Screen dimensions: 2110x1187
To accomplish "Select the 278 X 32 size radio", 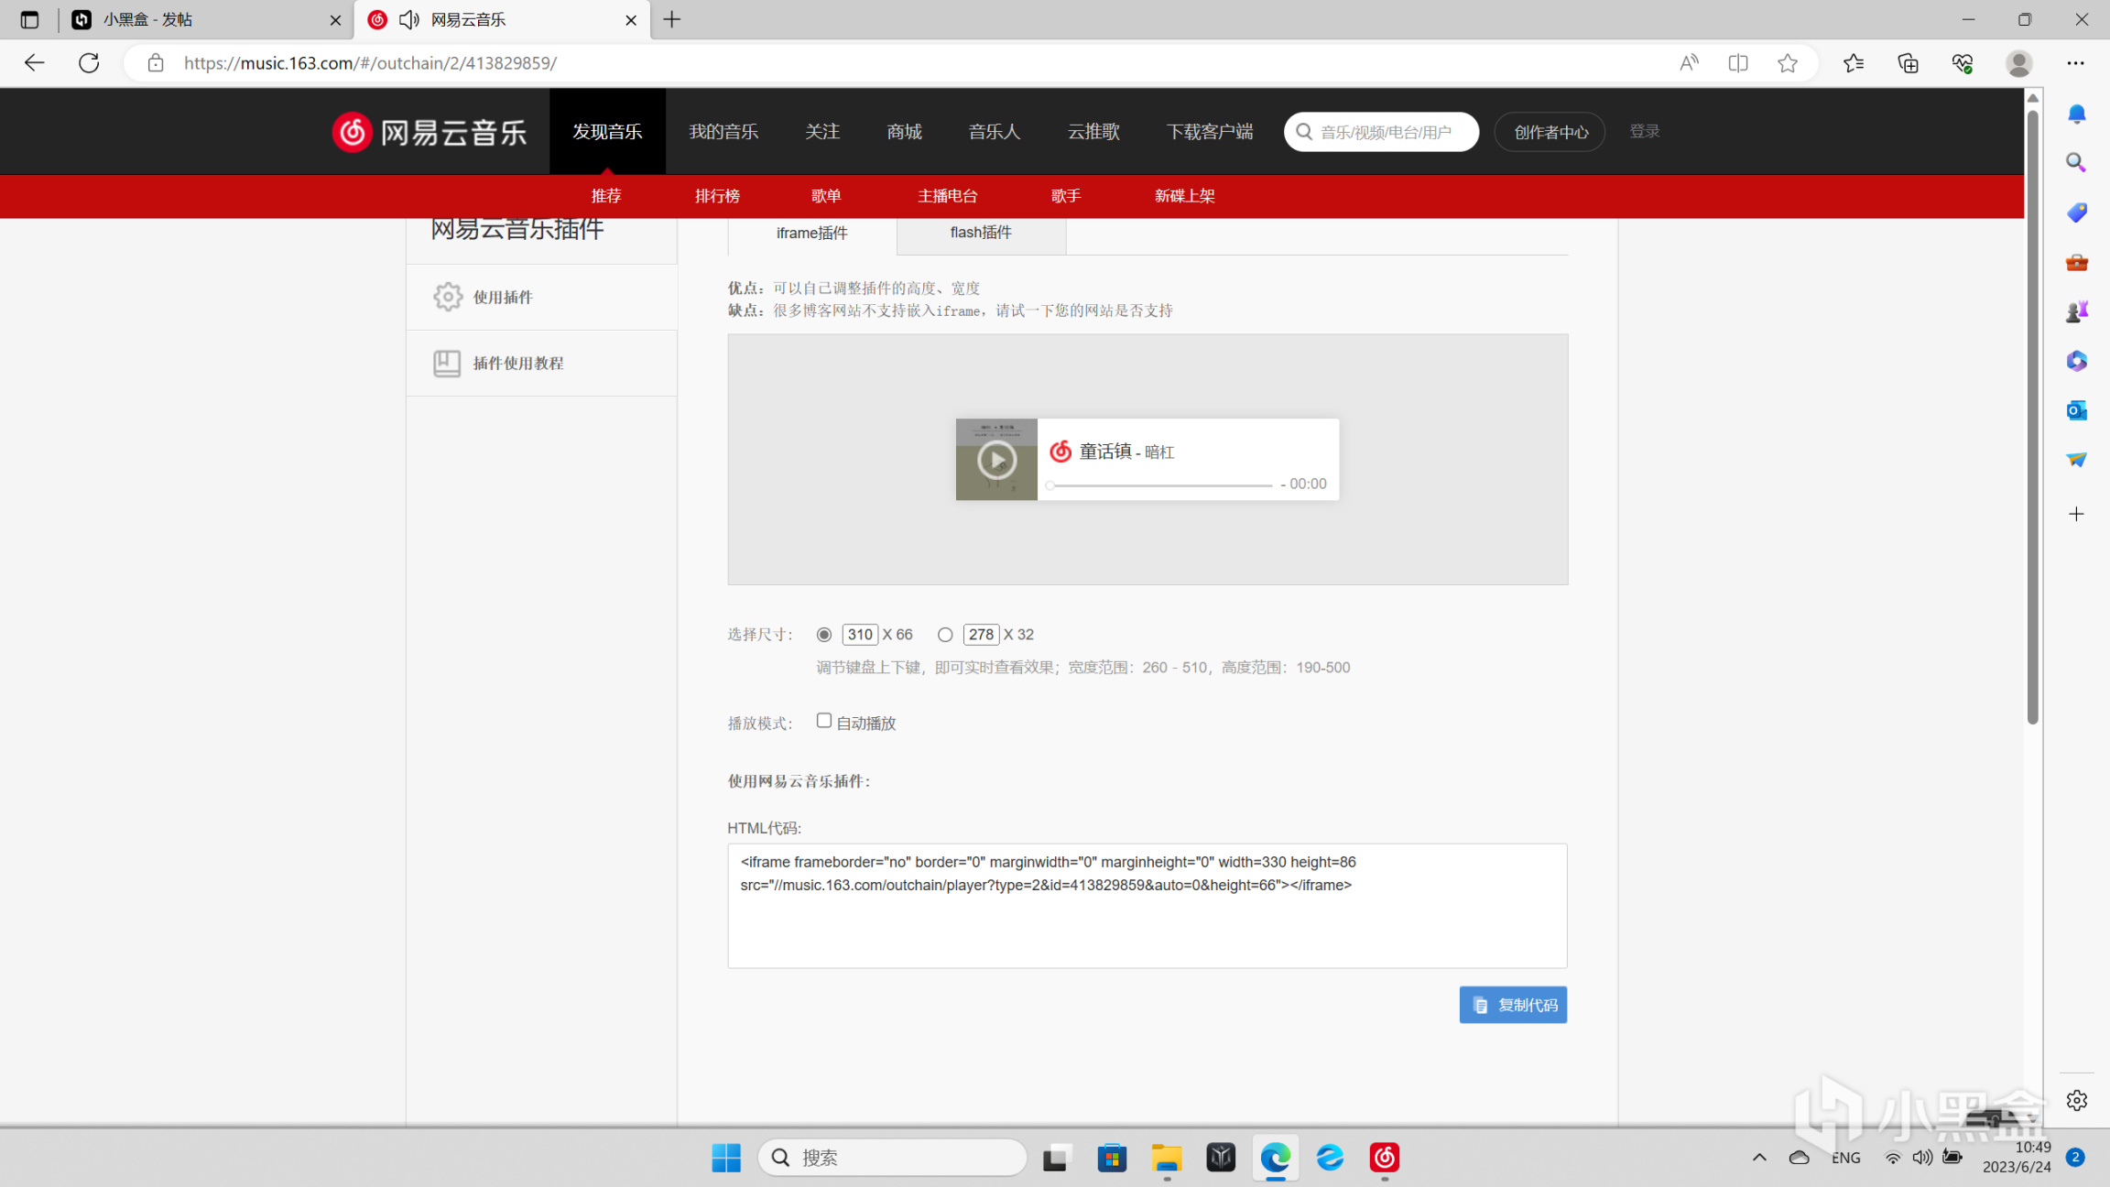I will 945,635.
